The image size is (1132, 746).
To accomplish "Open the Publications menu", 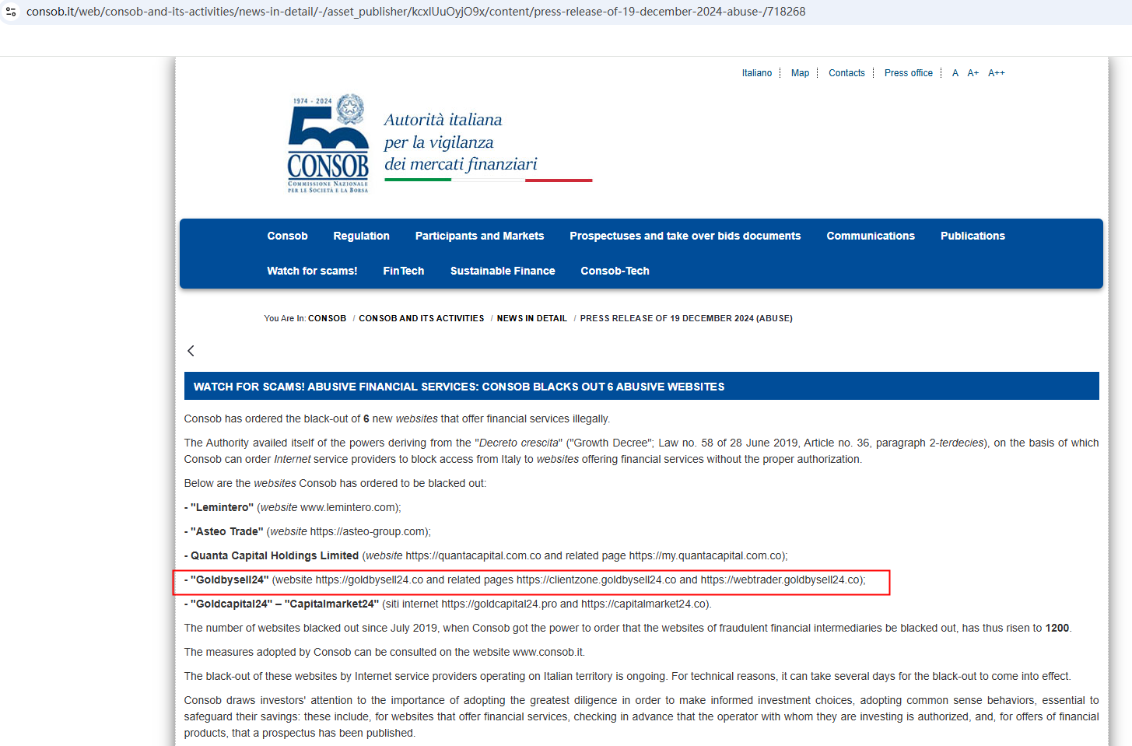I will pos(973,236).
